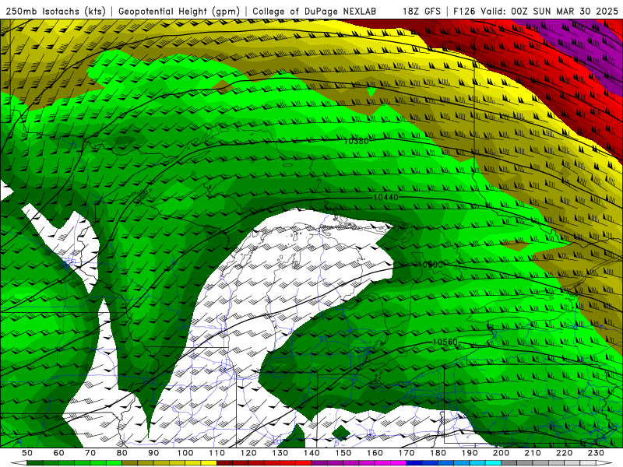The height and width of the screenshot is (467, 623).
Task: Click the 190 value on the color scale
Action: tap(470, 453)
